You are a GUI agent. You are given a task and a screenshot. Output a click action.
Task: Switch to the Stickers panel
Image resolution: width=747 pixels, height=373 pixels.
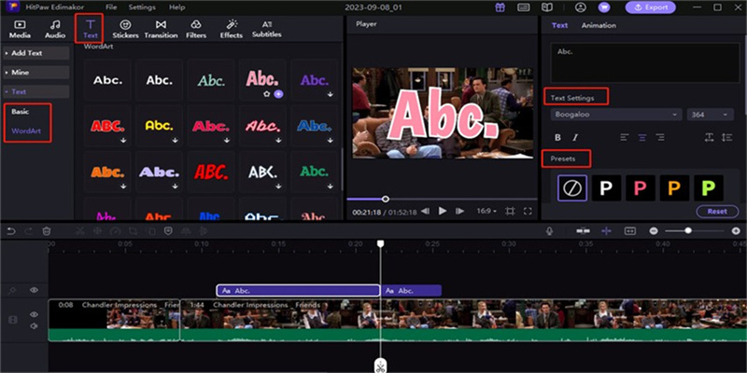coord(125,29)
